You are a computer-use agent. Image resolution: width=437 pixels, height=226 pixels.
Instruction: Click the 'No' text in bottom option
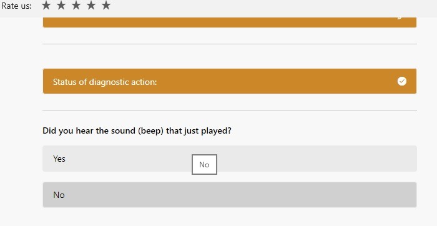(x=59, y=195)
